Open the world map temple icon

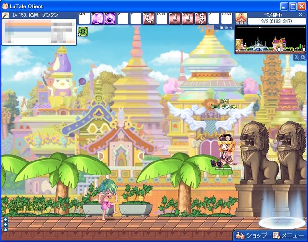pos(241,18)
